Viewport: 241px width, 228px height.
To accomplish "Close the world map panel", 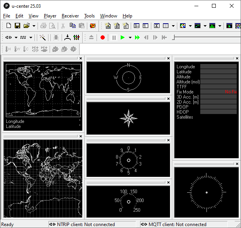I will (80, 58).
